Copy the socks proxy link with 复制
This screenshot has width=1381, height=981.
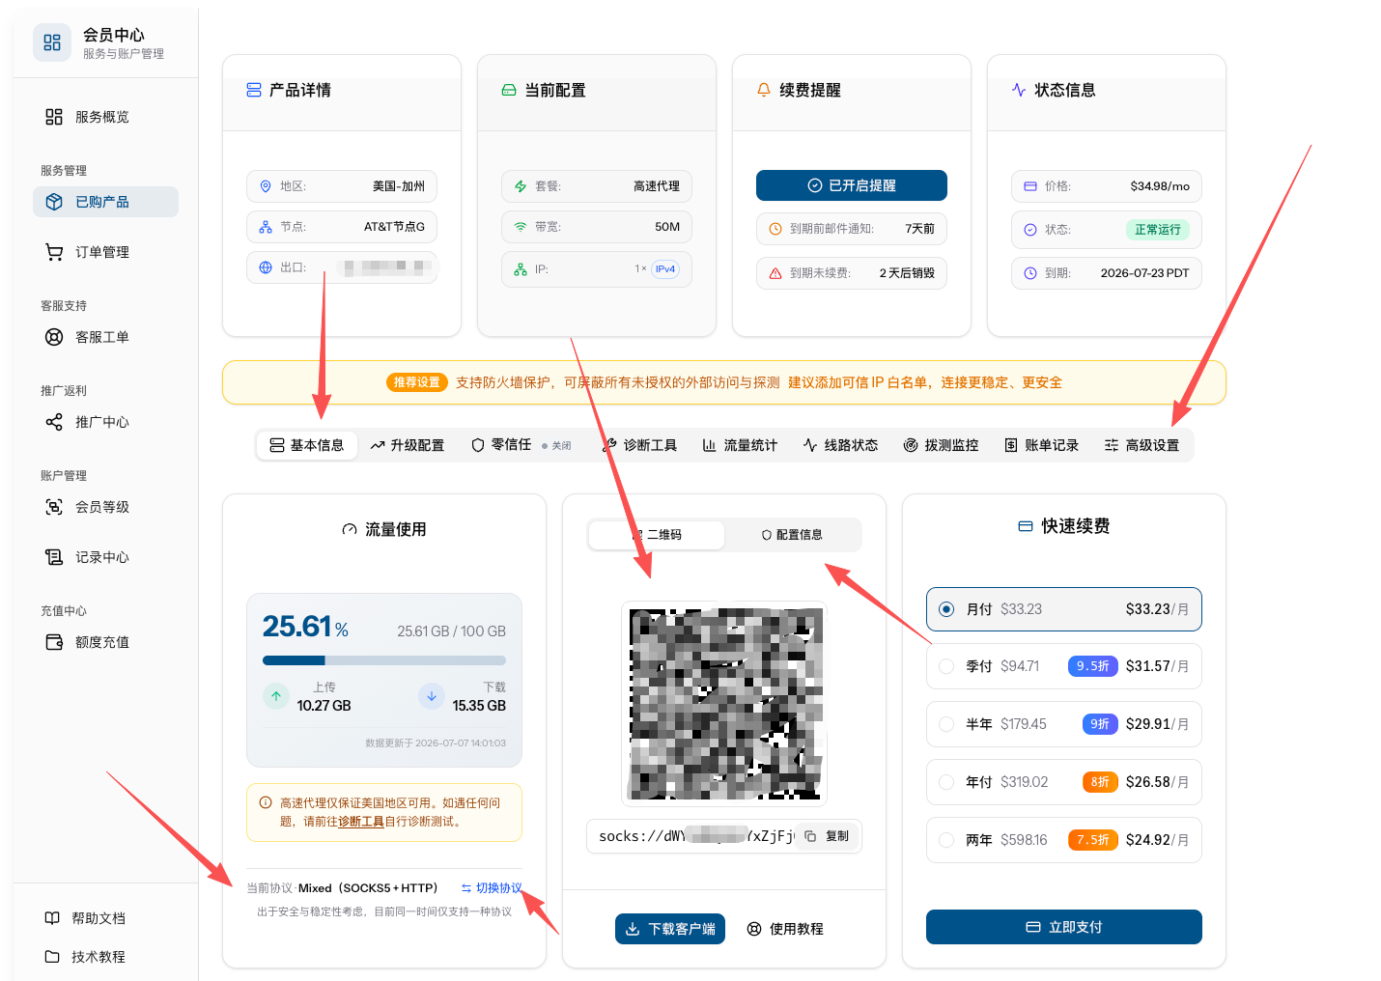pos(828,836)
